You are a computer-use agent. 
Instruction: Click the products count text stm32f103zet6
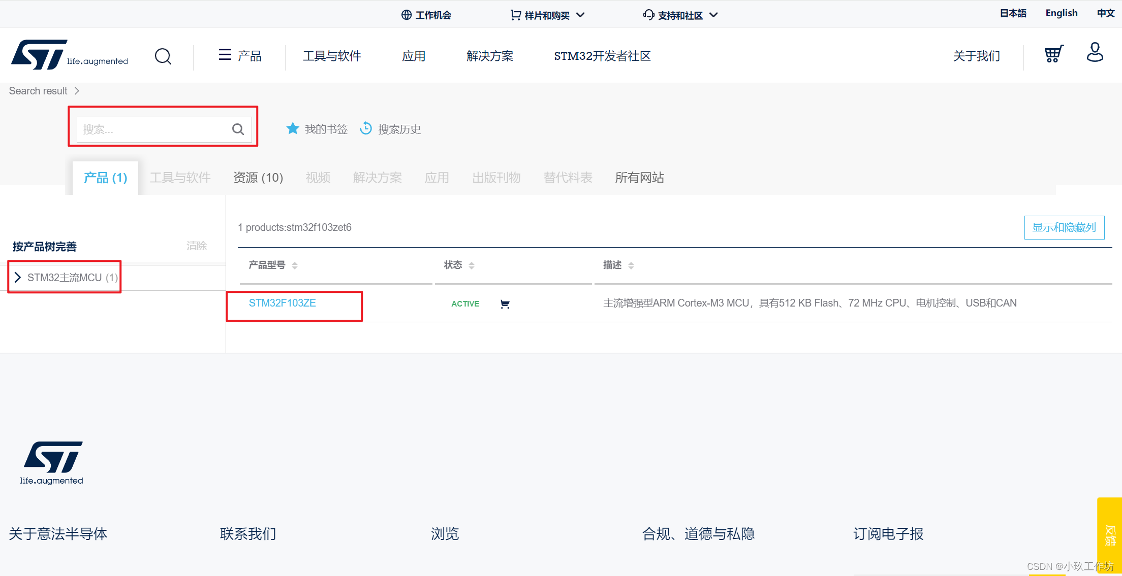295,227
